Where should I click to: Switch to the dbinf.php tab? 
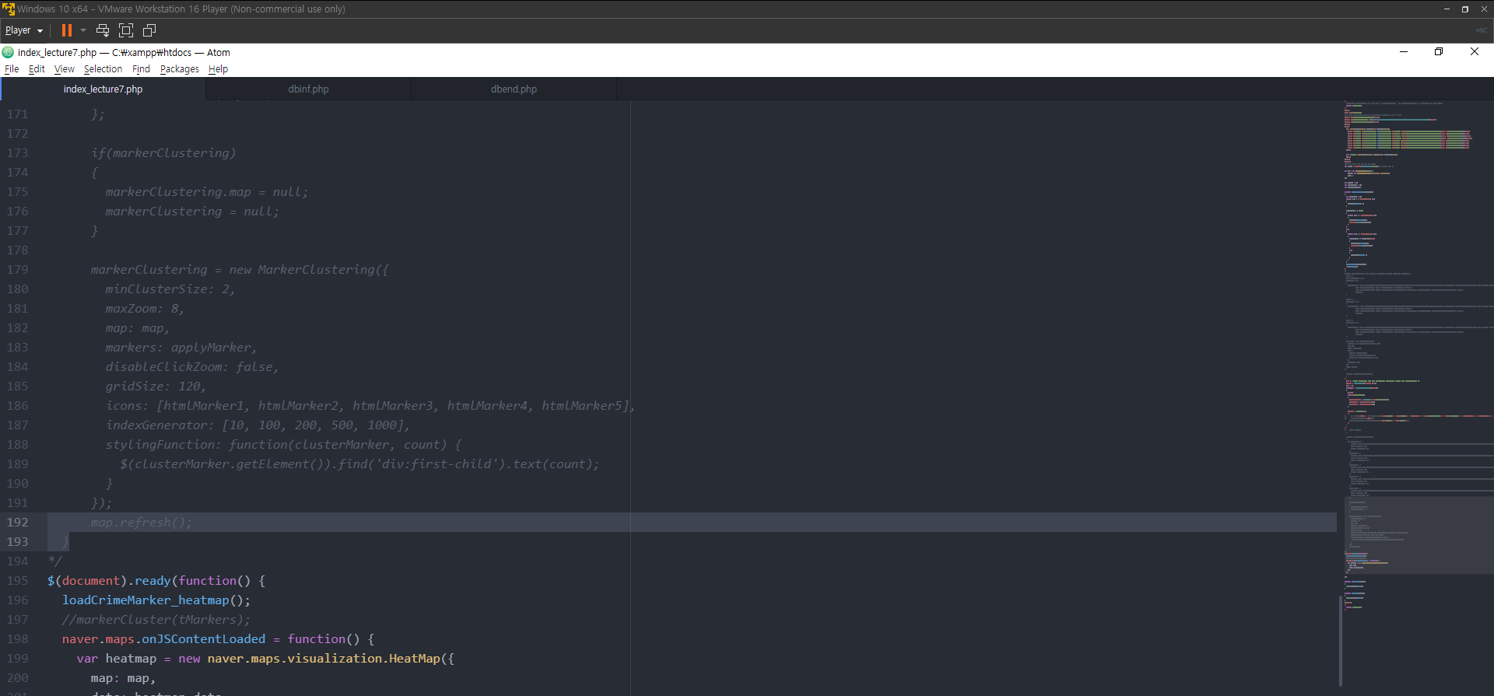(308, 89)
